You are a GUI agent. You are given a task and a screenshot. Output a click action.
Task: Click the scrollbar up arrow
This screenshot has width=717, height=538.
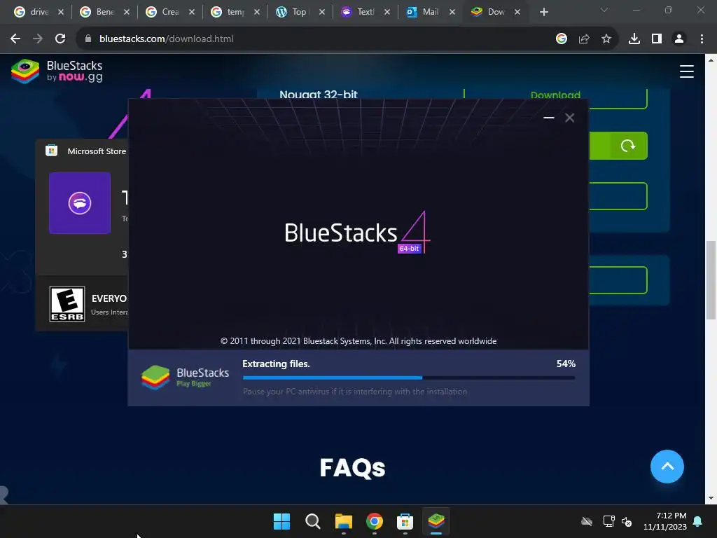coord(711,60)
